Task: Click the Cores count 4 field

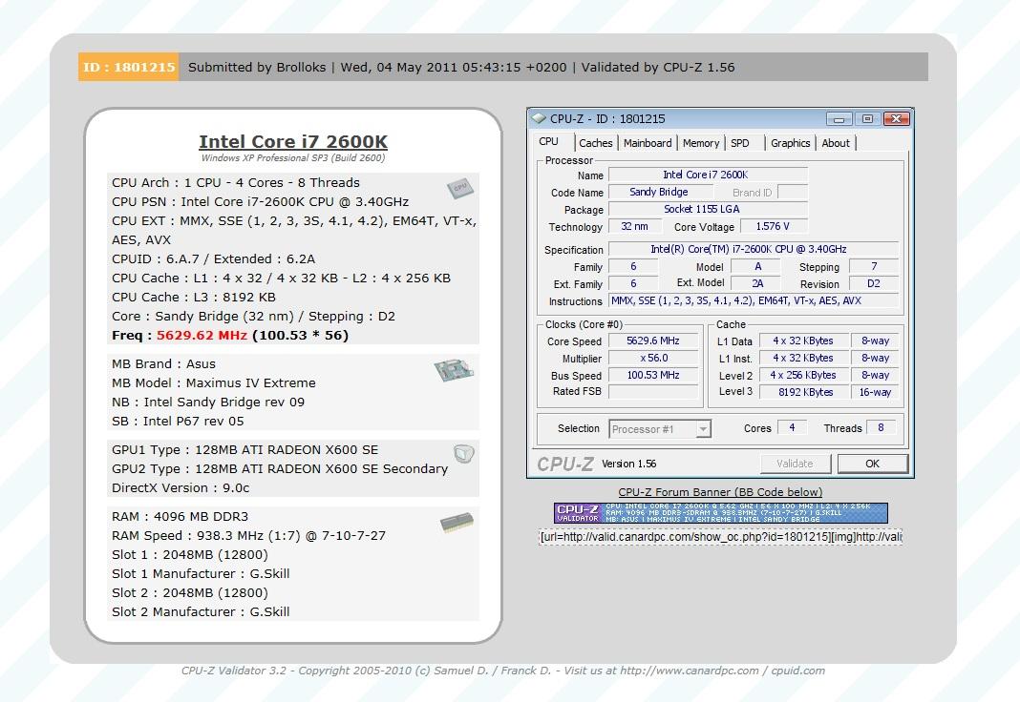Action: pyautogui.click(x=793, y=427)
